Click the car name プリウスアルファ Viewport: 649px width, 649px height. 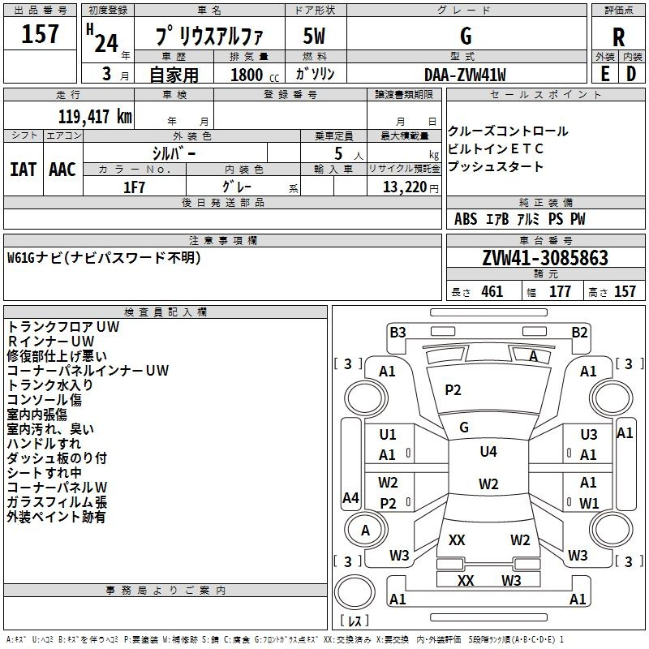coord(209,36)
